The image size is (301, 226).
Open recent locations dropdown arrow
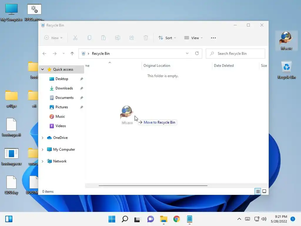[x=63, y=54]
